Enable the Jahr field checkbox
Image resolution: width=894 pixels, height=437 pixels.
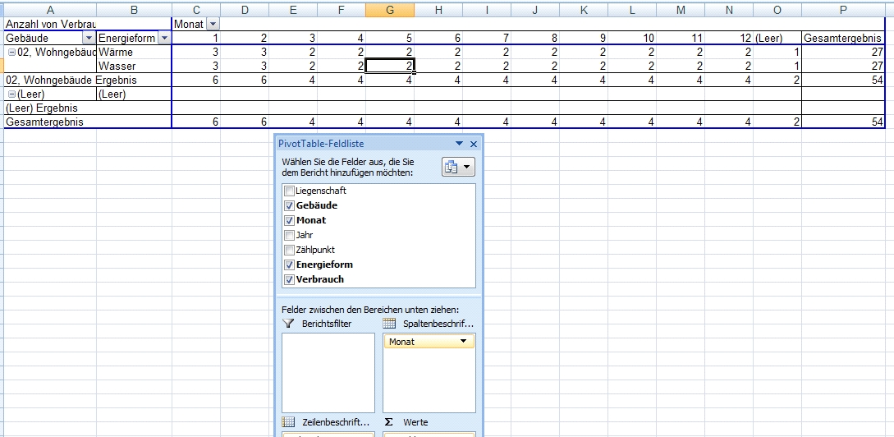point(289,235)
